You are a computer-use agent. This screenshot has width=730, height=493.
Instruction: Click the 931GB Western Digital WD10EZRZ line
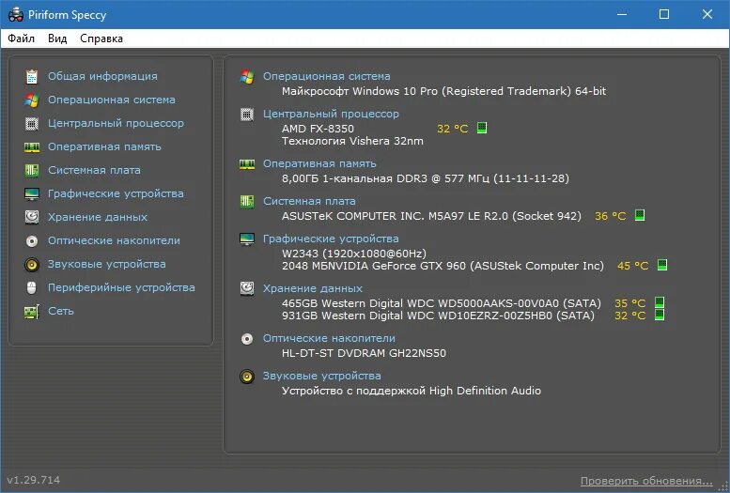[438, 316]
